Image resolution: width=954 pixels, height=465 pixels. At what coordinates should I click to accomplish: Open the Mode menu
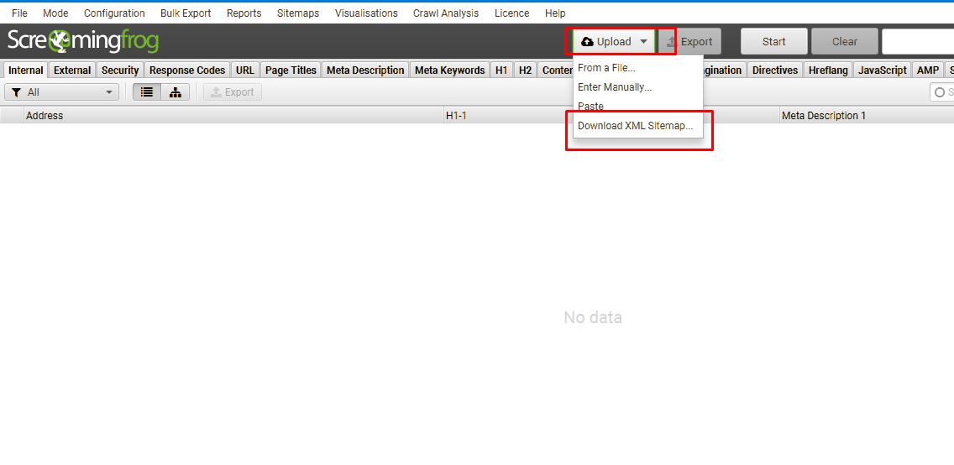[x=55, y=13]
